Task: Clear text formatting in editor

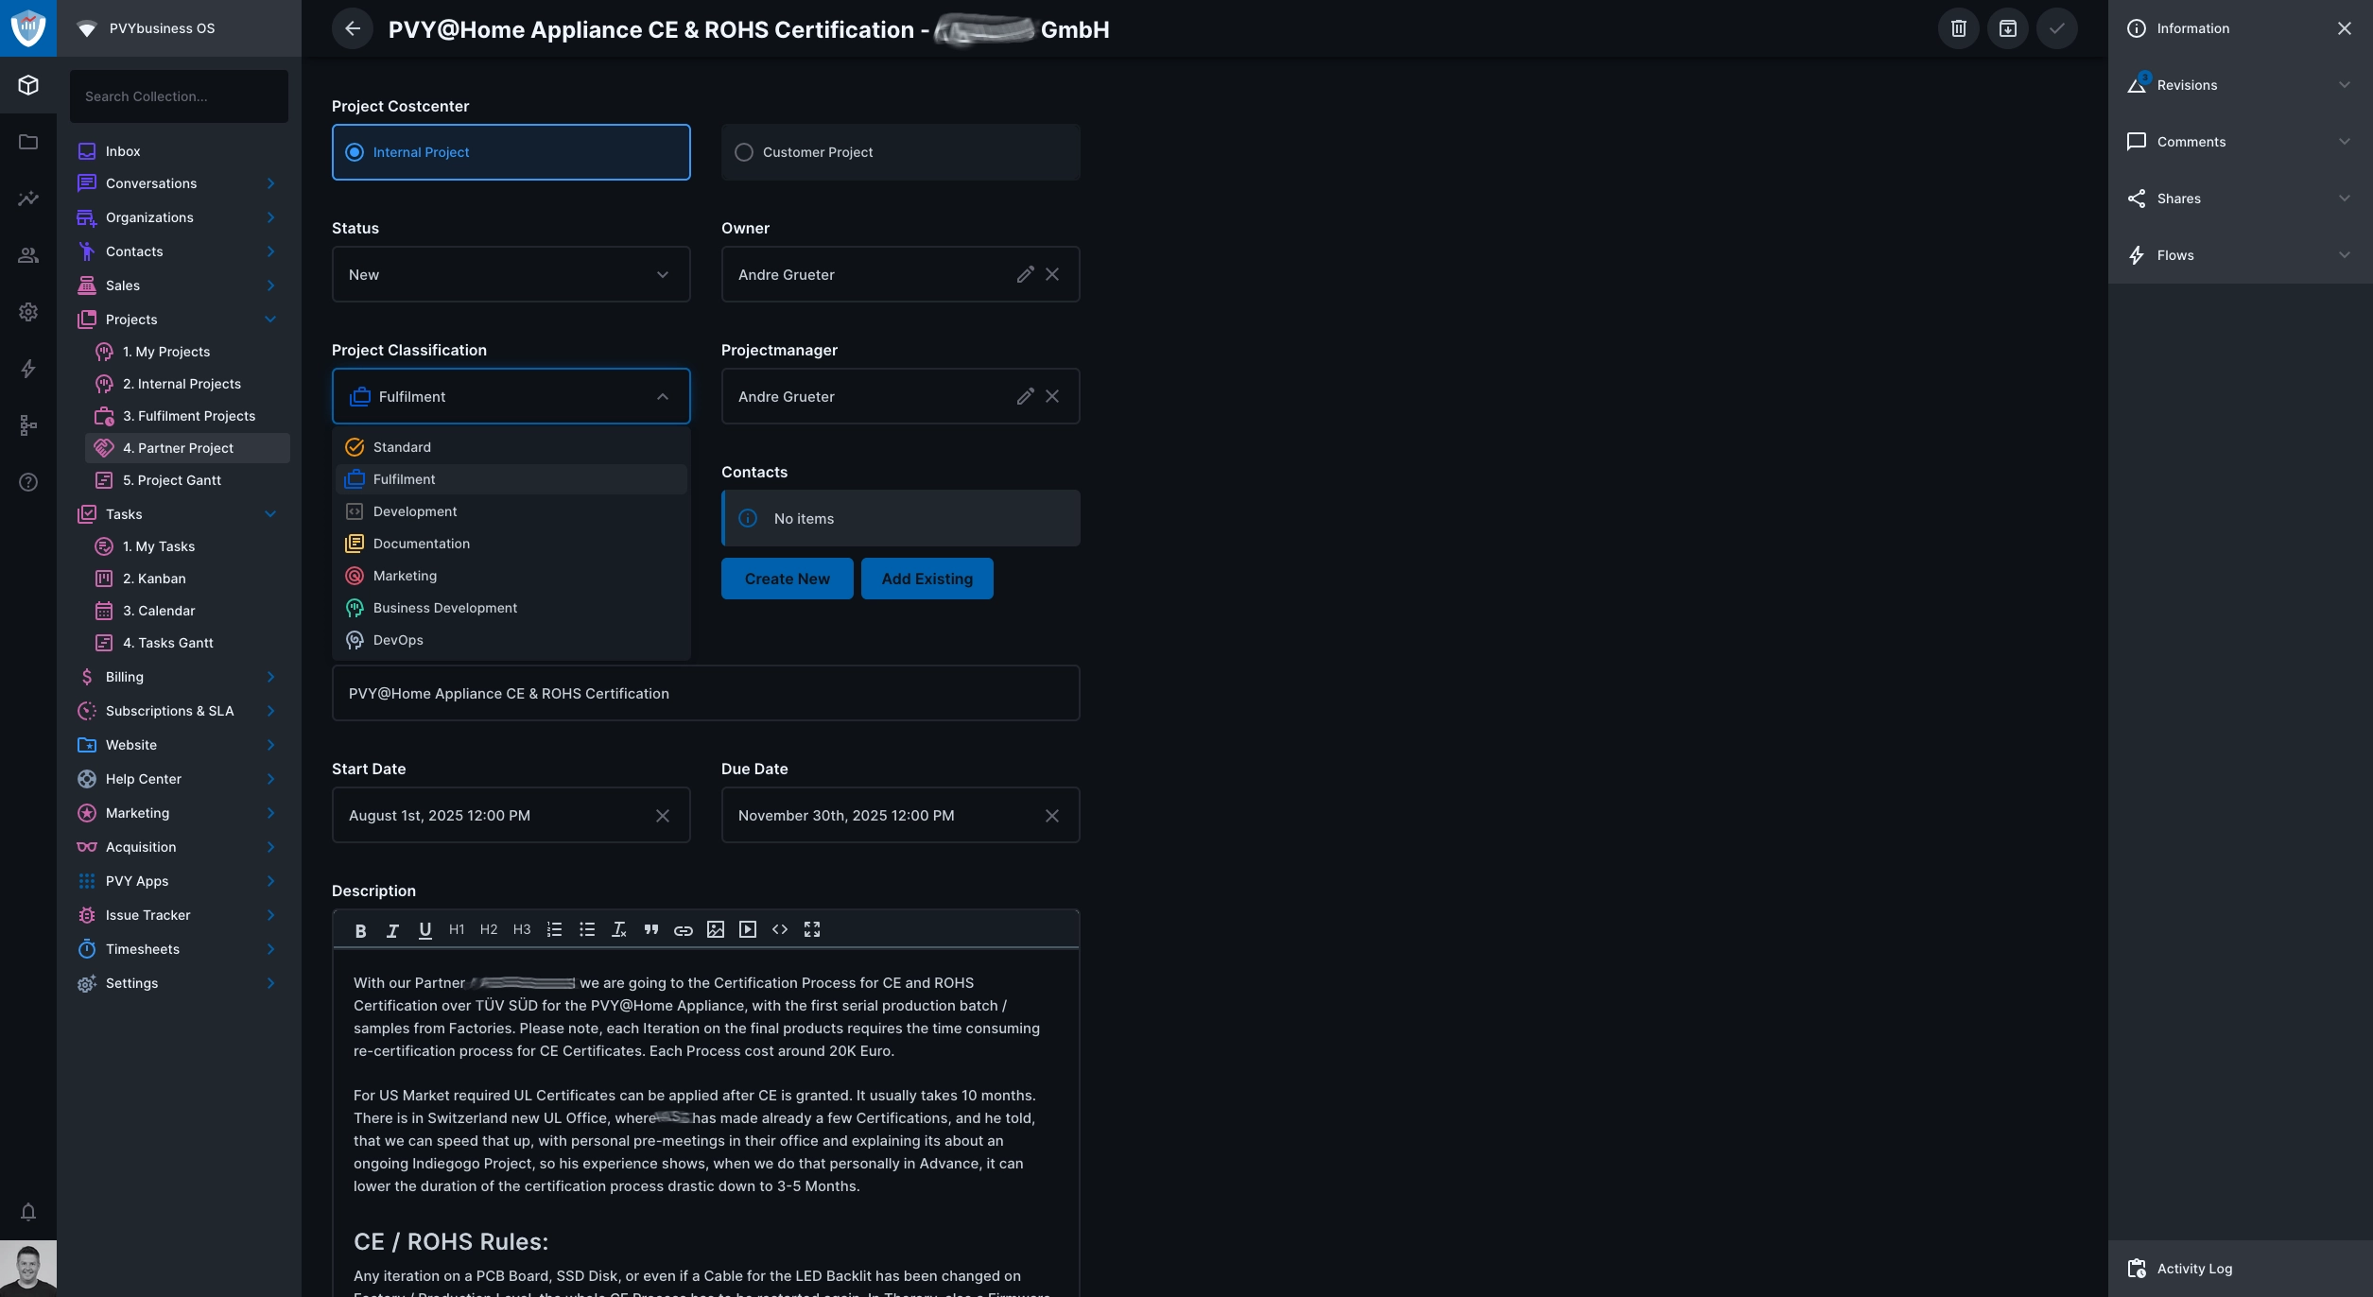Action: tap(619, 930)
